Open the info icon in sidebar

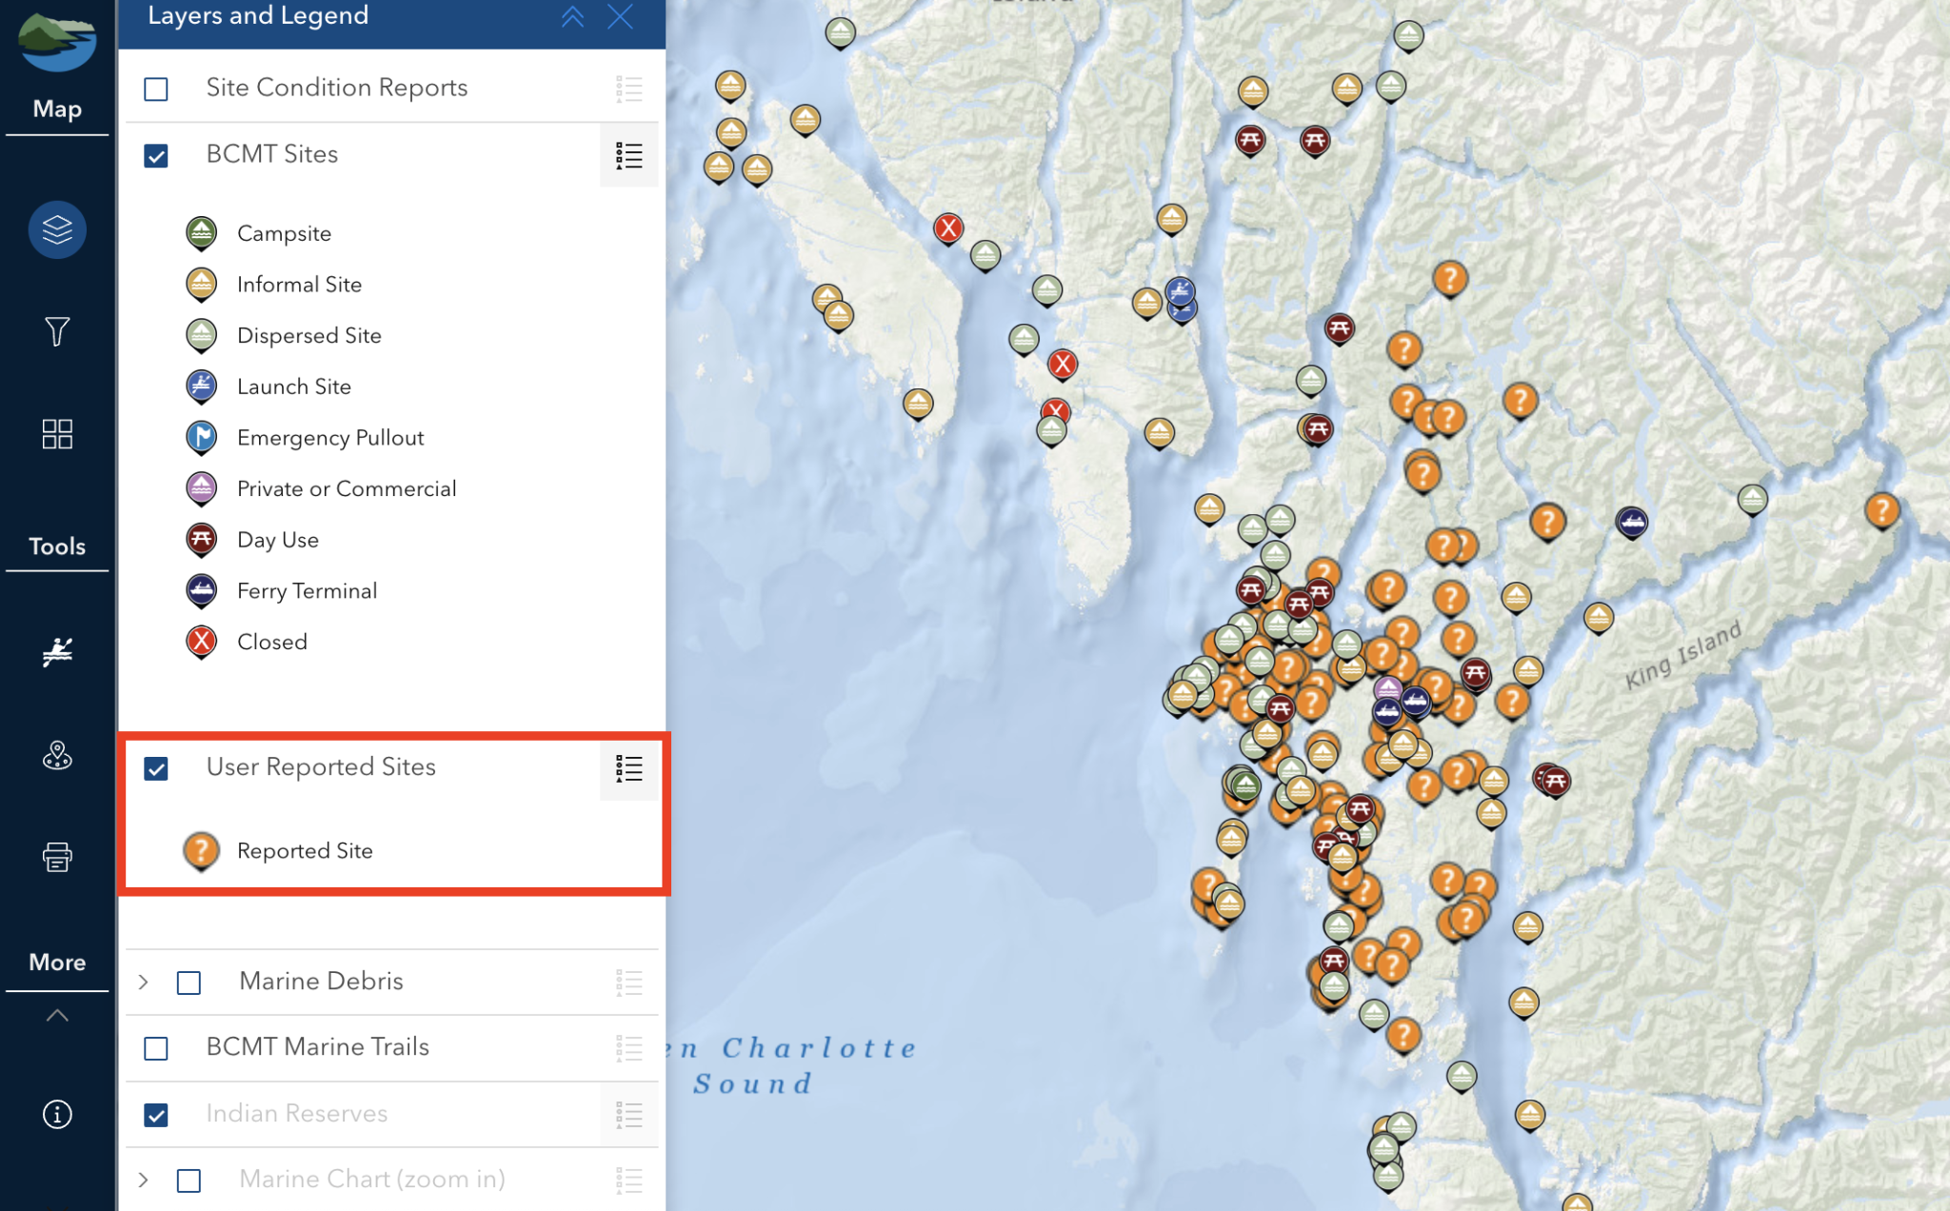coord(57,1114)
